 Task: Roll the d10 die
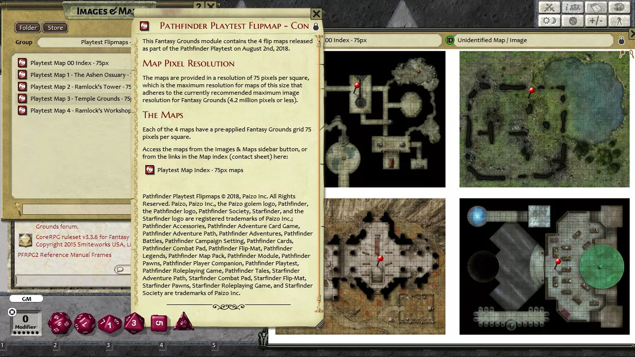(x=110, y=324)
